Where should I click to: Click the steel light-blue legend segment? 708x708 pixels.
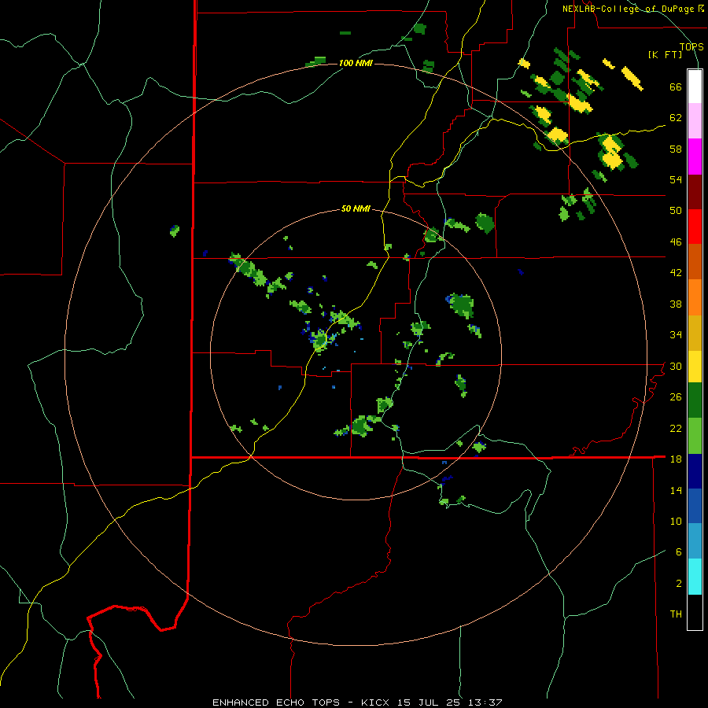(695, 541)
